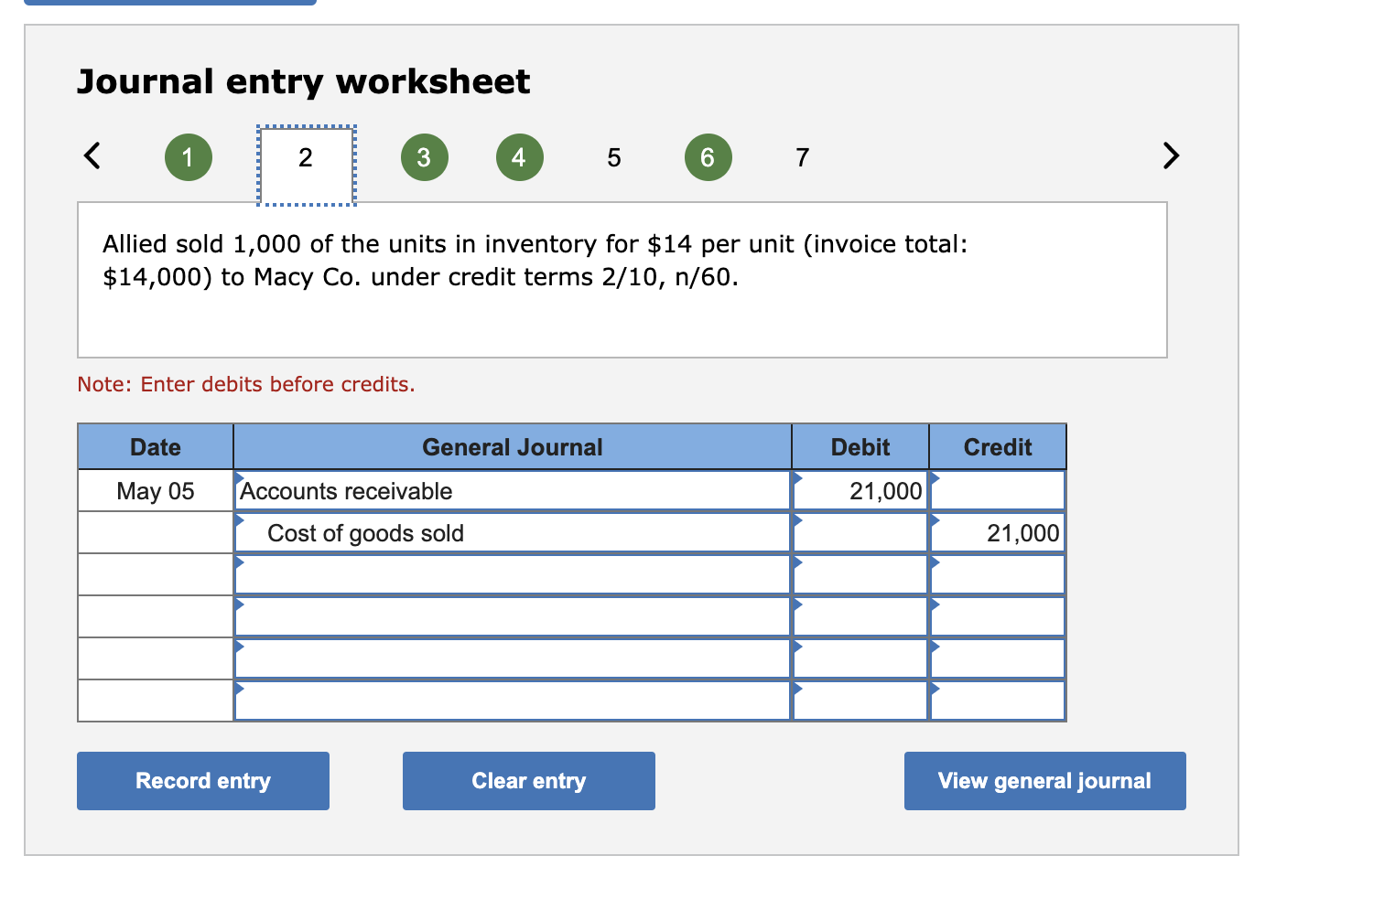
Task: Open View general journal
Action: click(1045, 781)
